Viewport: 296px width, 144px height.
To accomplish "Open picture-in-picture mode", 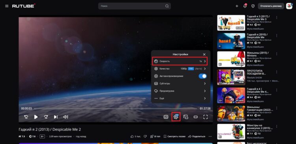I will (x=186, y=117).
